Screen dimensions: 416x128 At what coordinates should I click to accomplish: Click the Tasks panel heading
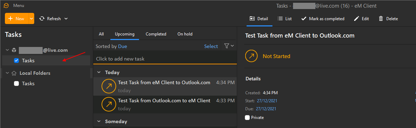(13, 34)
